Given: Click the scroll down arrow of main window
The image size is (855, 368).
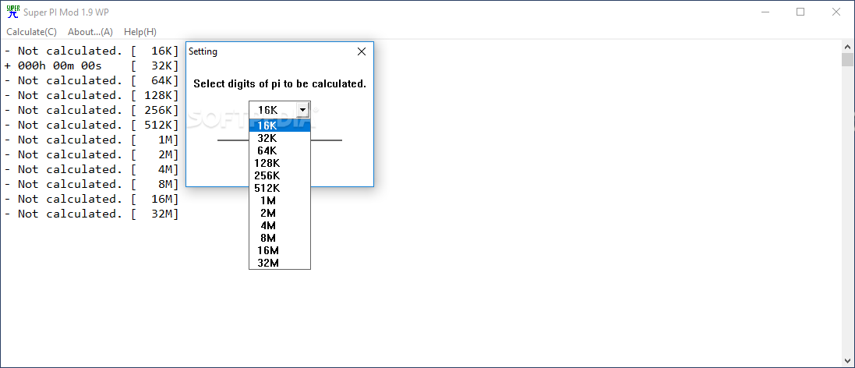Looking at the screenshot, I should [848, 360].
